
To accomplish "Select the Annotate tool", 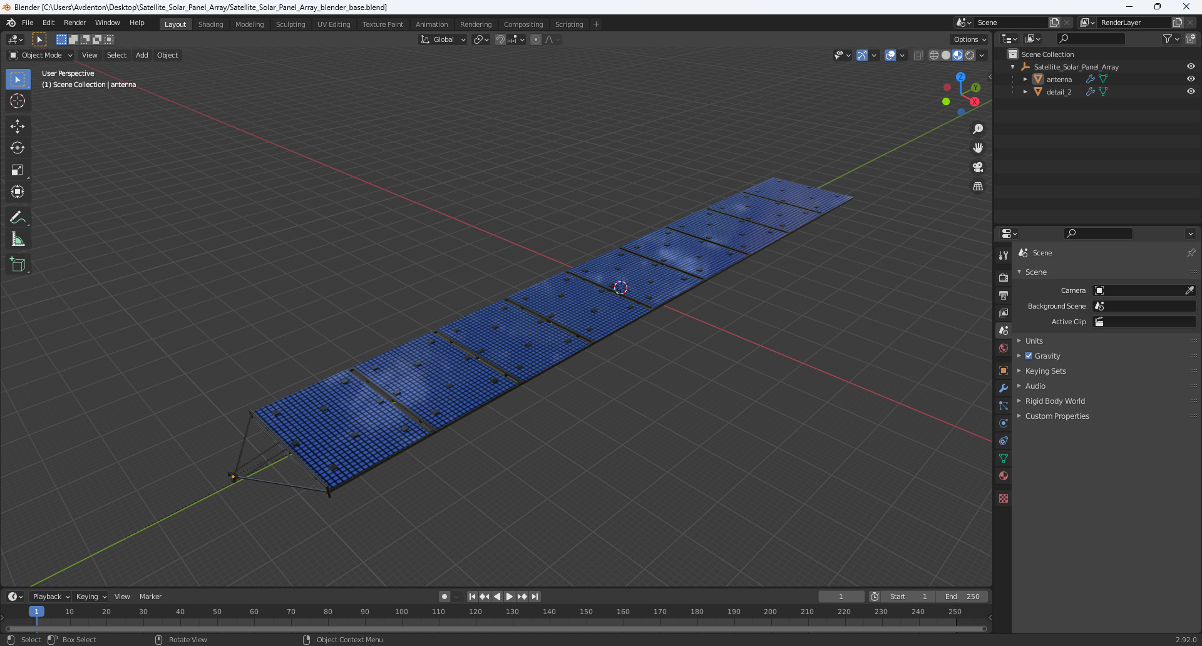I will tap(18, 217).
